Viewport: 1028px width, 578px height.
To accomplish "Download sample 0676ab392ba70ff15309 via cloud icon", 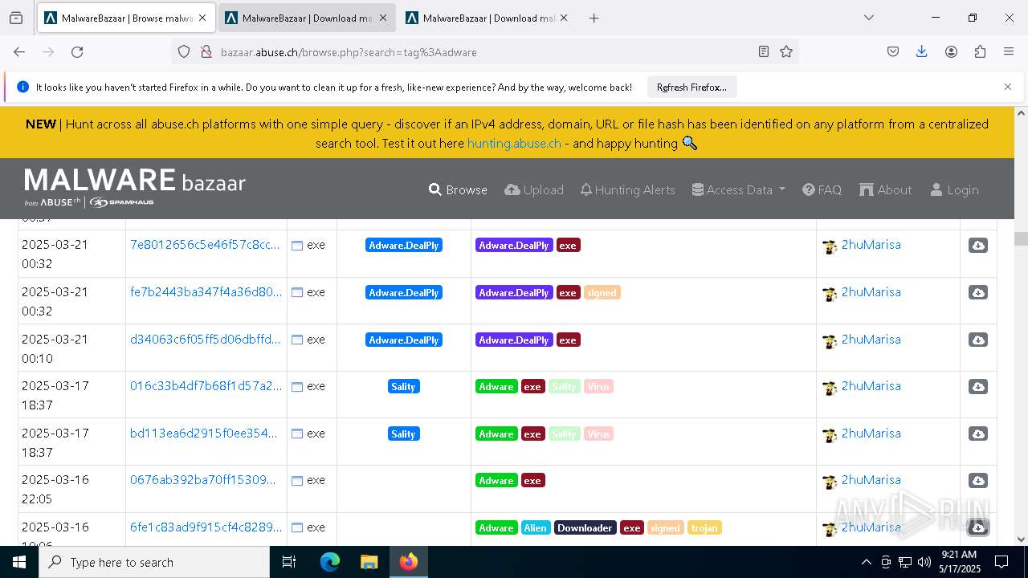I will (978, 481).
